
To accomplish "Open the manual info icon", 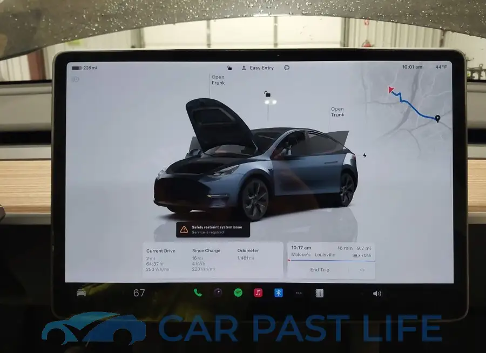I will (319, 293).
